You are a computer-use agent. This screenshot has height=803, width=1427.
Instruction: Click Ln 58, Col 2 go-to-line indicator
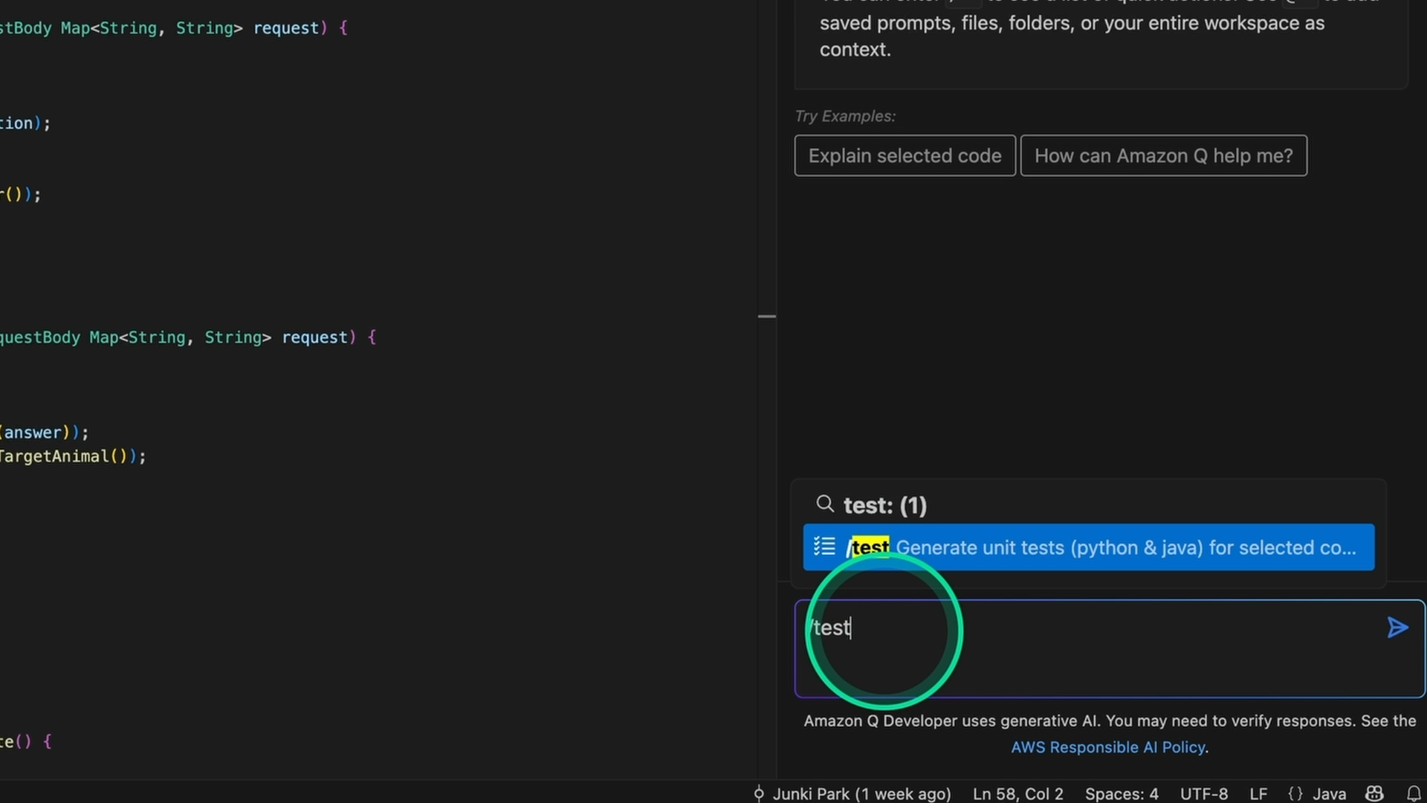pyautogui.click(x=1017, y=793)
